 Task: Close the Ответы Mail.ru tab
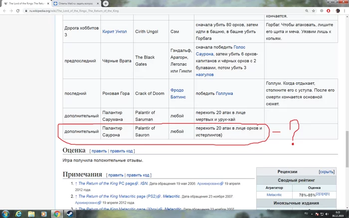click(98, 3)
